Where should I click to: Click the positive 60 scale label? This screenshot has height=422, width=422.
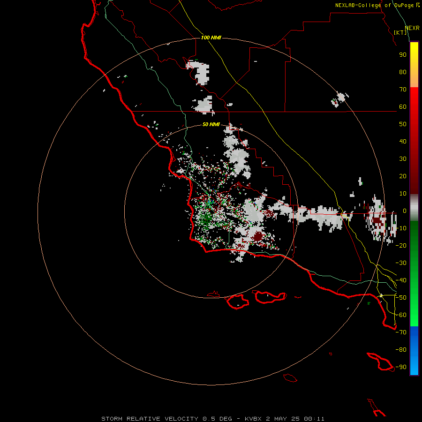(403, 107)
